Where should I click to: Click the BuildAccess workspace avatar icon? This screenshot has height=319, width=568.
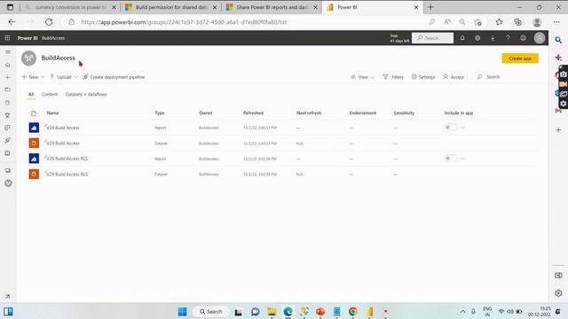[x=28, y=58]
